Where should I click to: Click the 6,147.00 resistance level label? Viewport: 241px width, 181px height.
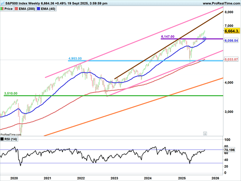click(x=168, y=37)
